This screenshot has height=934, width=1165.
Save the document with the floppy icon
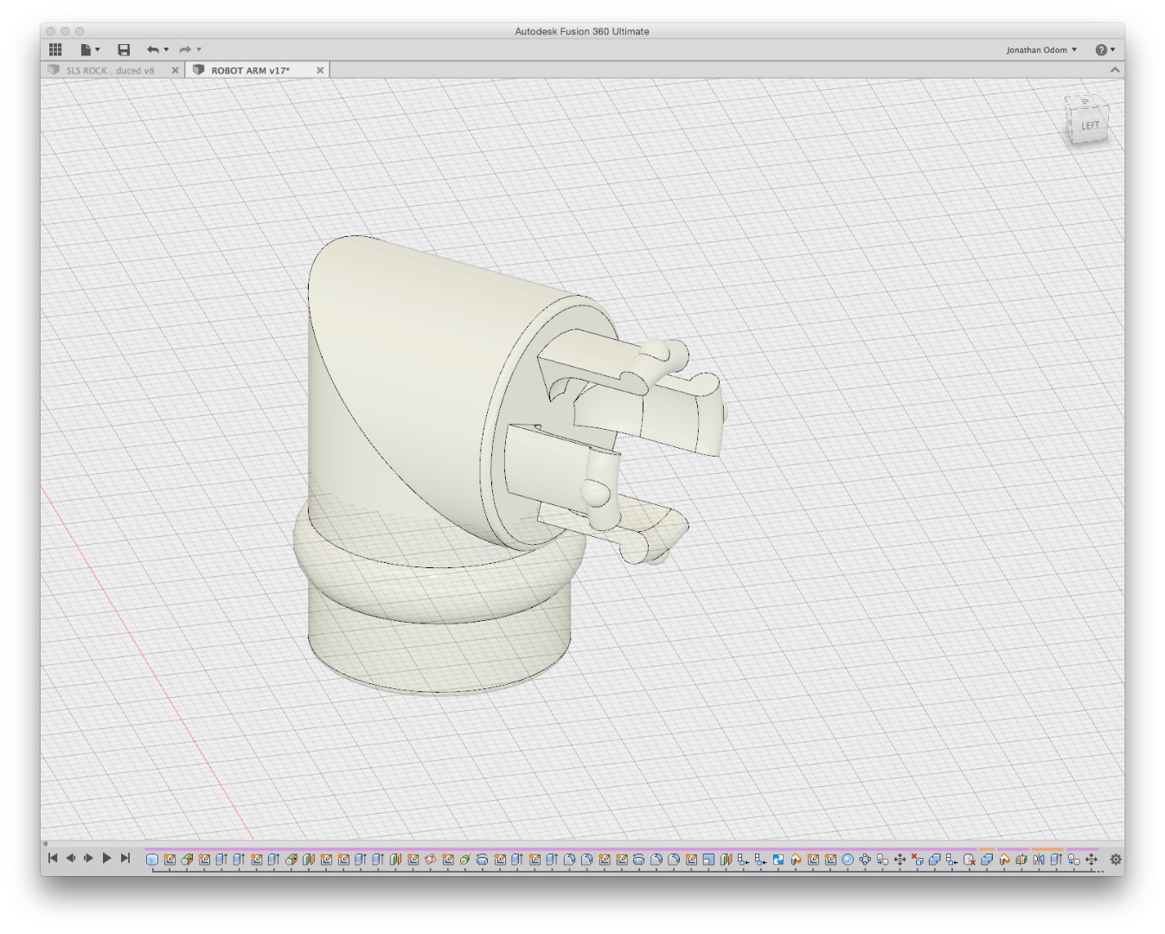124,49
